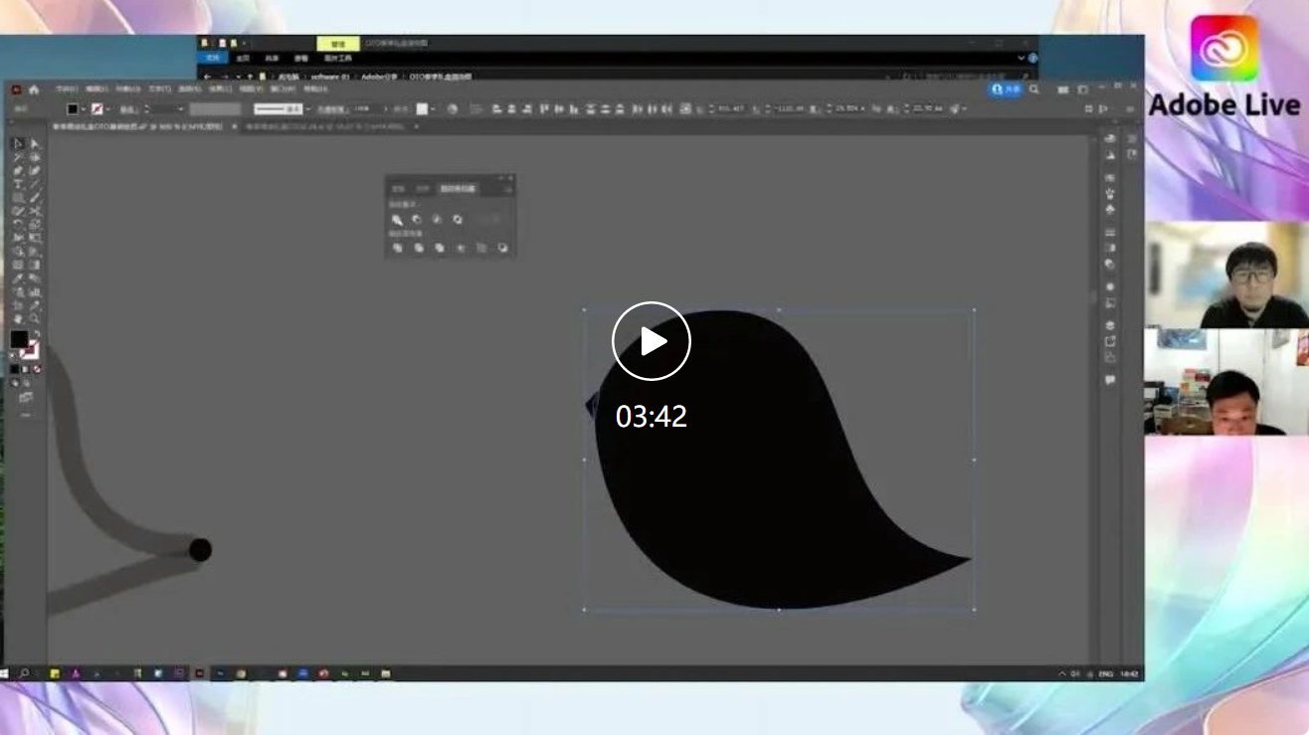This screenshot has height=735, width=1309.
Task: Select the Lasso tool
Action: tap(36, 157)
